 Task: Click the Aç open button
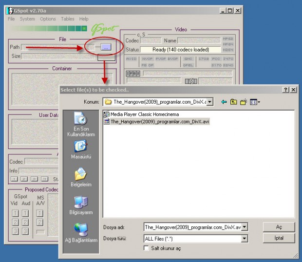pos(279,227)
